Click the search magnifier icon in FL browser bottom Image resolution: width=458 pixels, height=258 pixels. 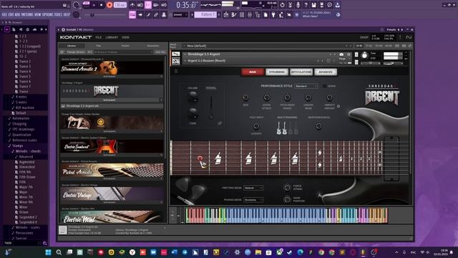pyautogui.click(x=44, y=243)
